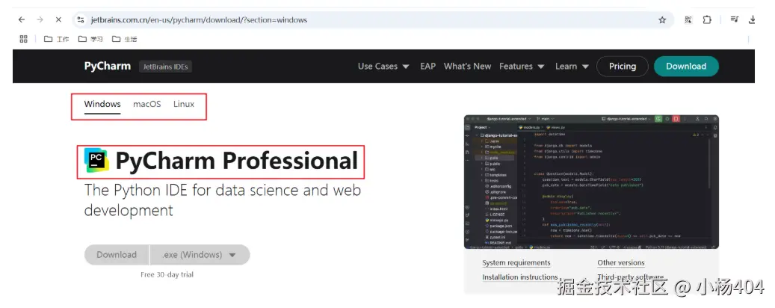Click the Pricing button
The image size is (775, 308).
pos(623,67)
